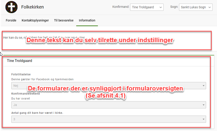Go to the Forside tab
This screenshot has height=131, width=217.
(11, 20)
